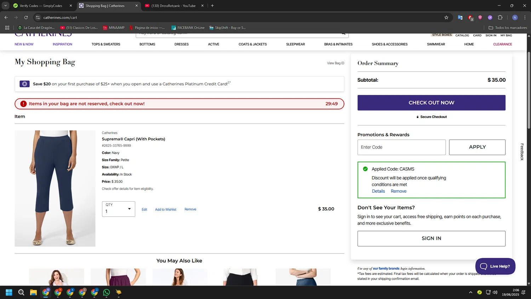Open the Feedback side tab

tap(522, 152)
